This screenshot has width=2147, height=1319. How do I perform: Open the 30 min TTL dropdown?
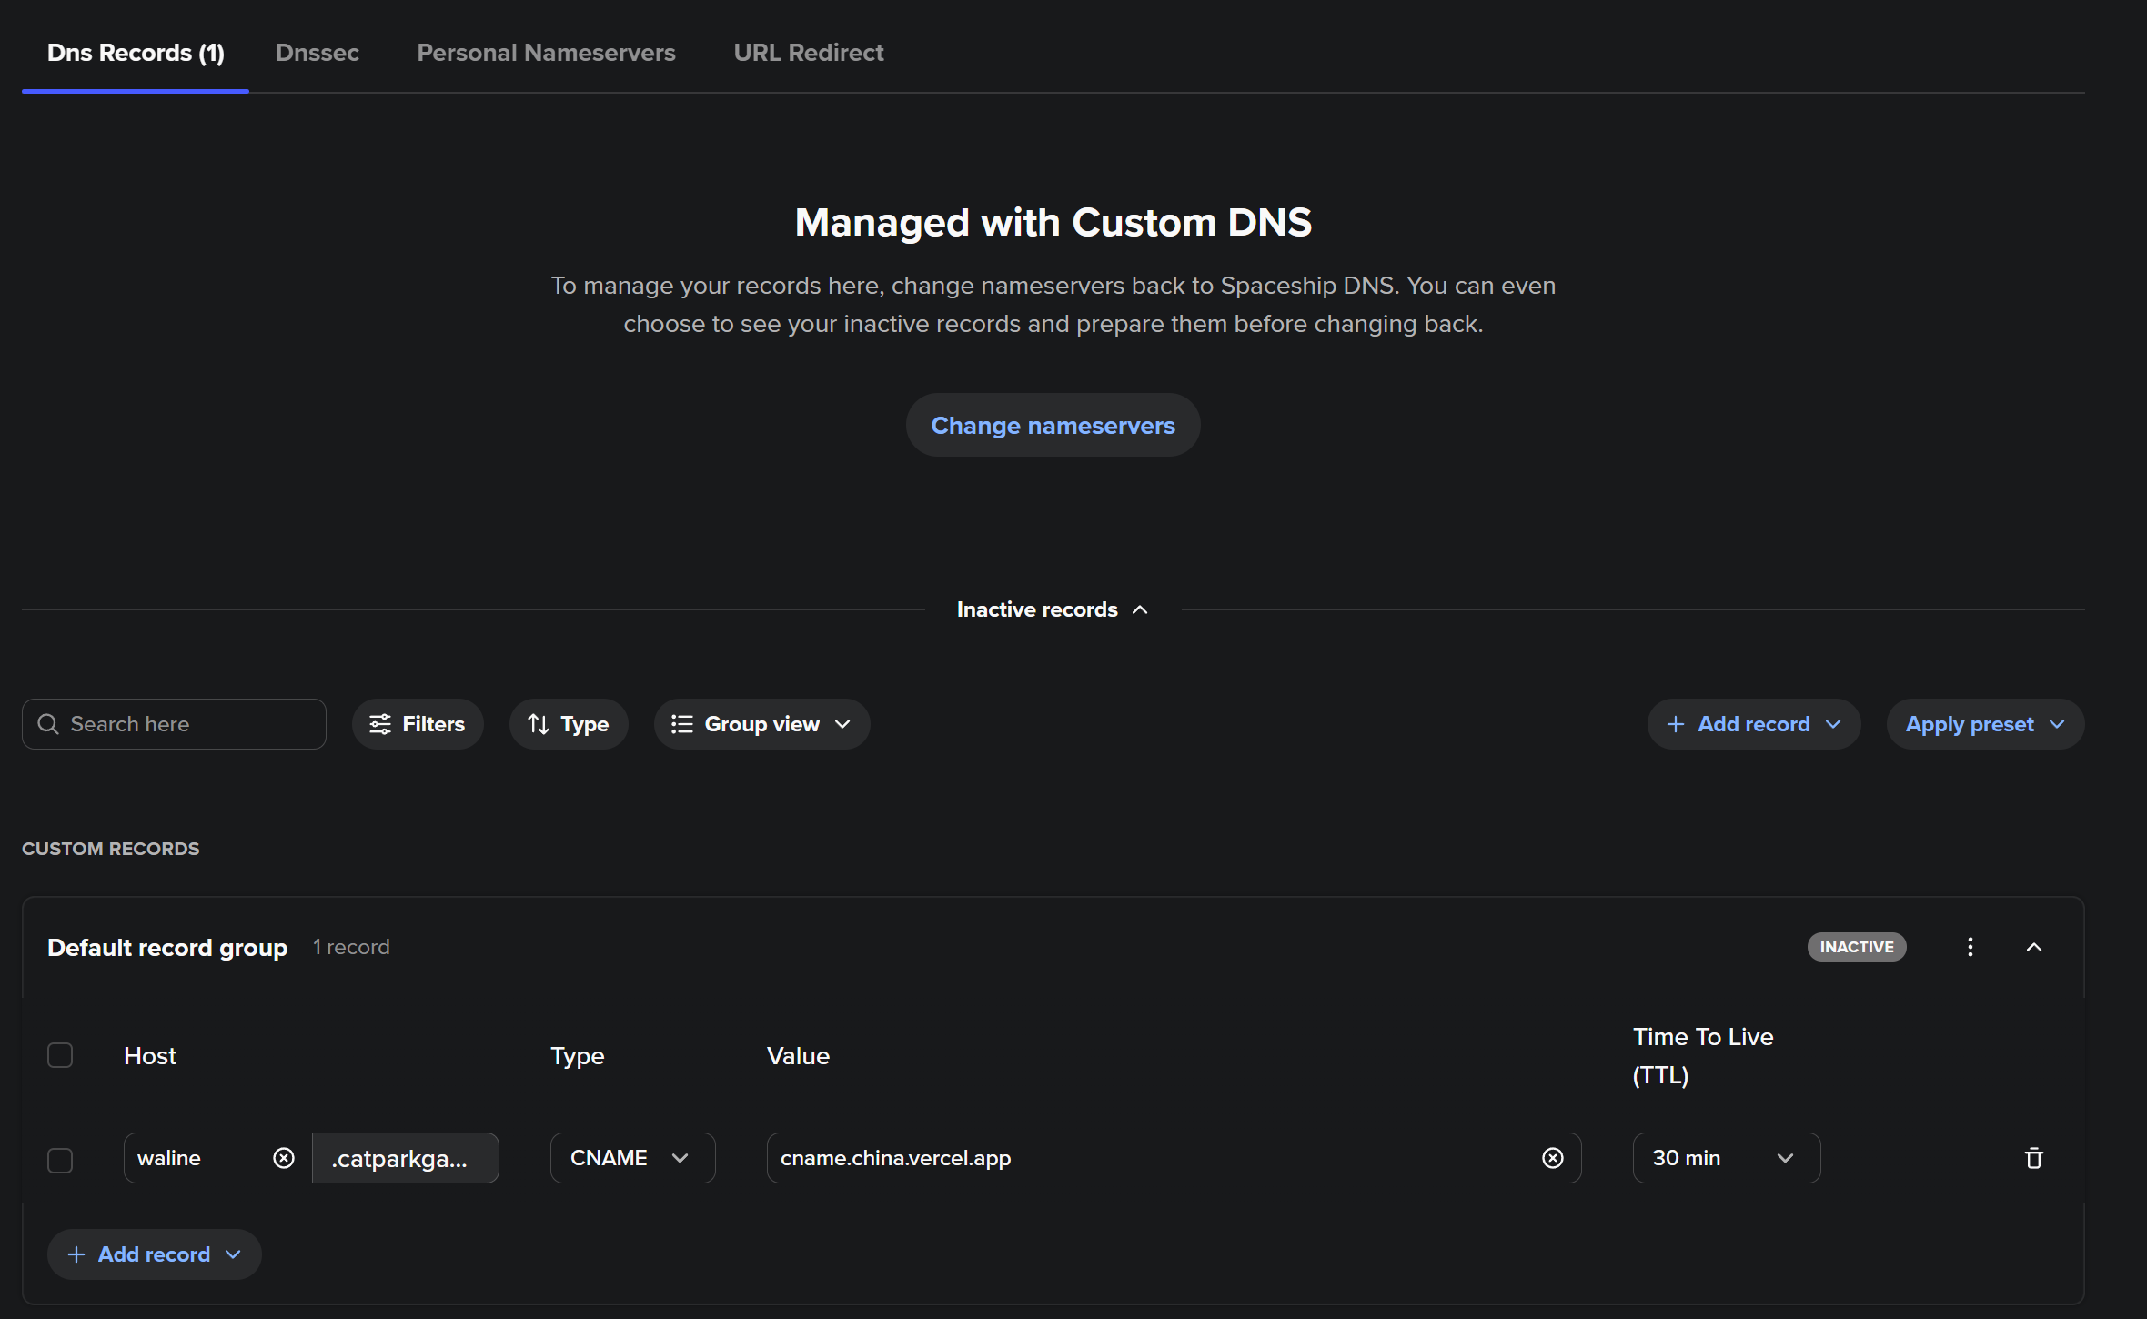[1726, 1158]
